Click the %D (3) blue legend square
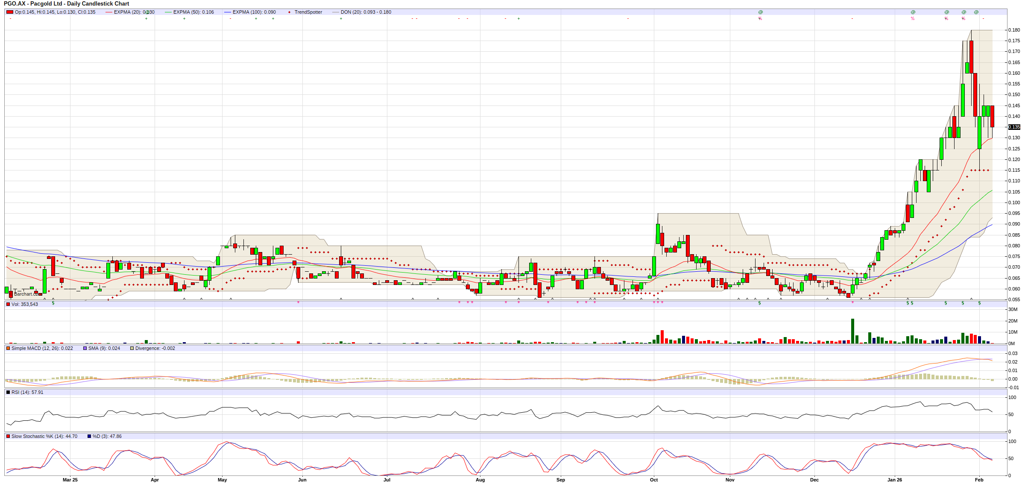 pyautogui.click(x=89, y=436)
